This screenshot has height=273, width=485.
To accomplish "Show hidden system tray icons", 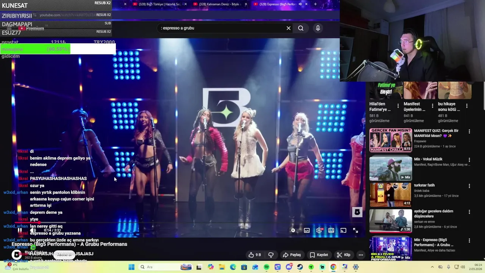I will click(x=432, y=267).
